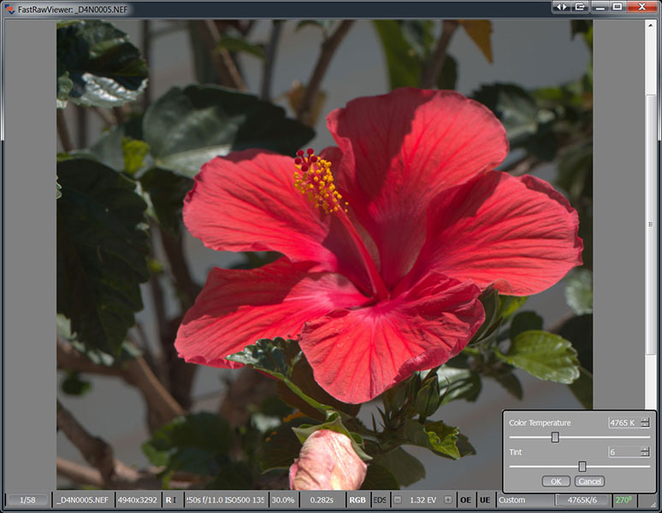
Task: Toggle the UE underexposure indicator
Action: pos(485,499)
